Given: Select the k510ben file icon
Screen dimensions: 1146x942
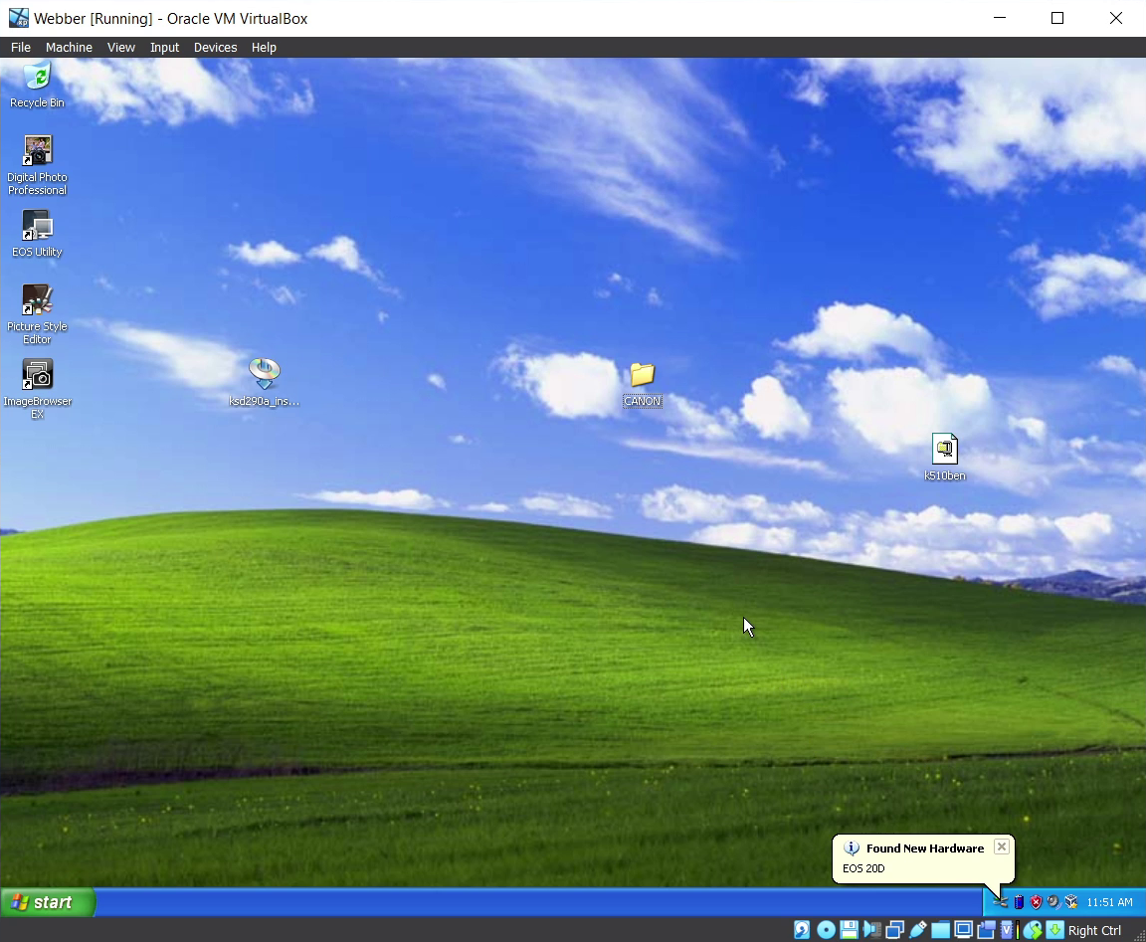Looking at the screenshot, I should click(x=944, y=450).
